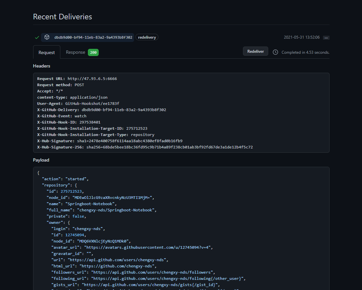Click the owner node_id MDQ6VXNlcjEyNzQ1MDk0 line
Image resolution: width=362 pixels, height=290 pixels.
91,241
